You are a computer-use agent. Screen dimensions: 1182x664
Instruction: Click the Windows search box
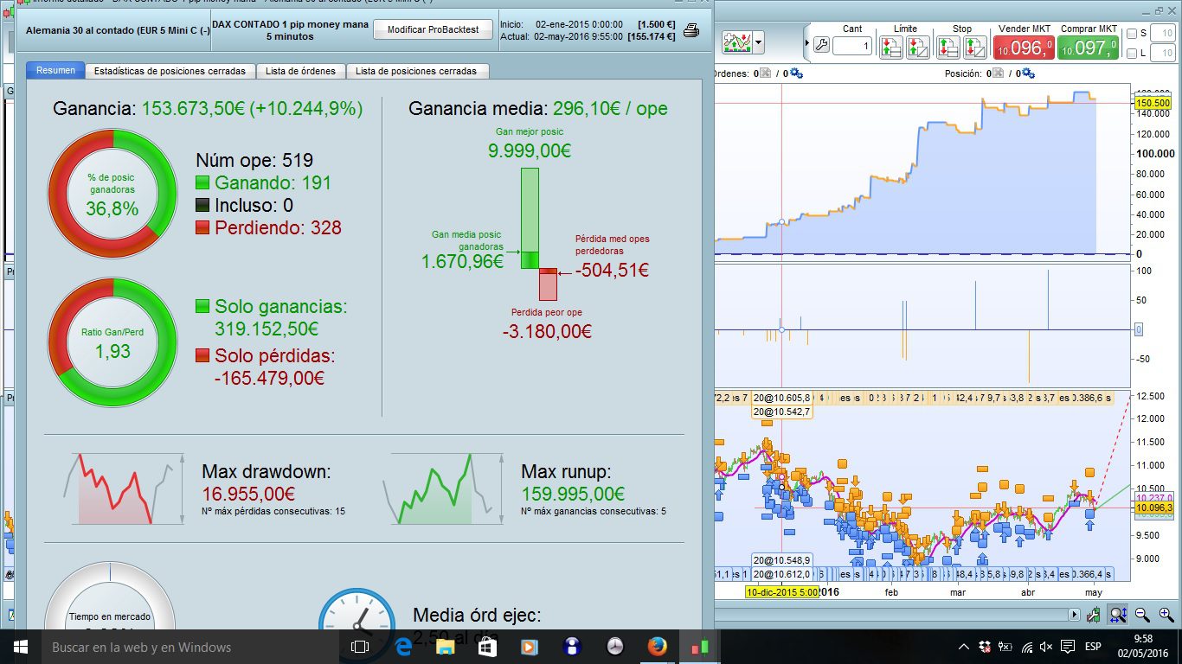[x=190, y=647]
